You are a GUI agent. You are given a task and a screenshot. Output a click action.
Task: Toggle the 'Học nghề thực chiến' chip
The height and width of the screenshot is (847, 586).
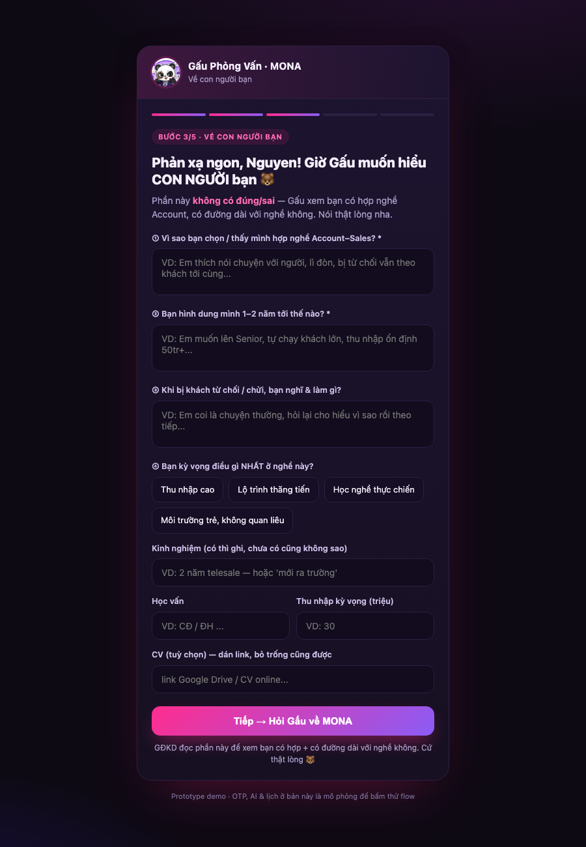coord(374,490)
